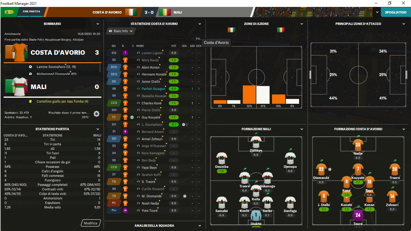Select Diomandé's number 22 shirt in formation
Viewport: 411px width, 231px height.
coord(321,169)
